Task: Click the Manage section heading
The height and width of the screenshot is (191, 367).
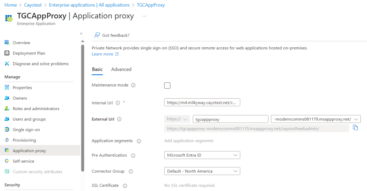Action: click(x=13, y=77)
